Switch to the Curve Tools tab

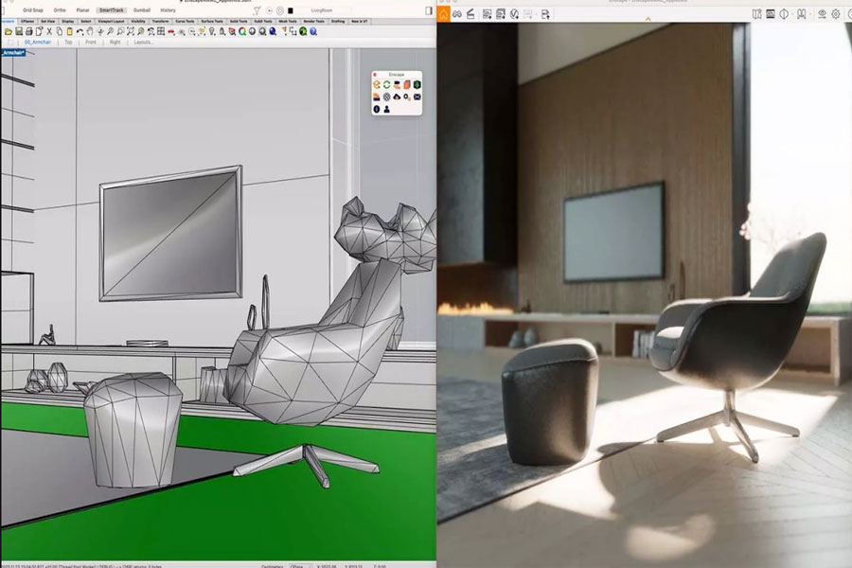[x=185, y=21]
